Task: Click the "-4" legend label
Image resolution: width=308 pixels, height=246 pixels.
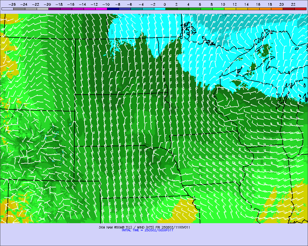Action: (141, 4)
